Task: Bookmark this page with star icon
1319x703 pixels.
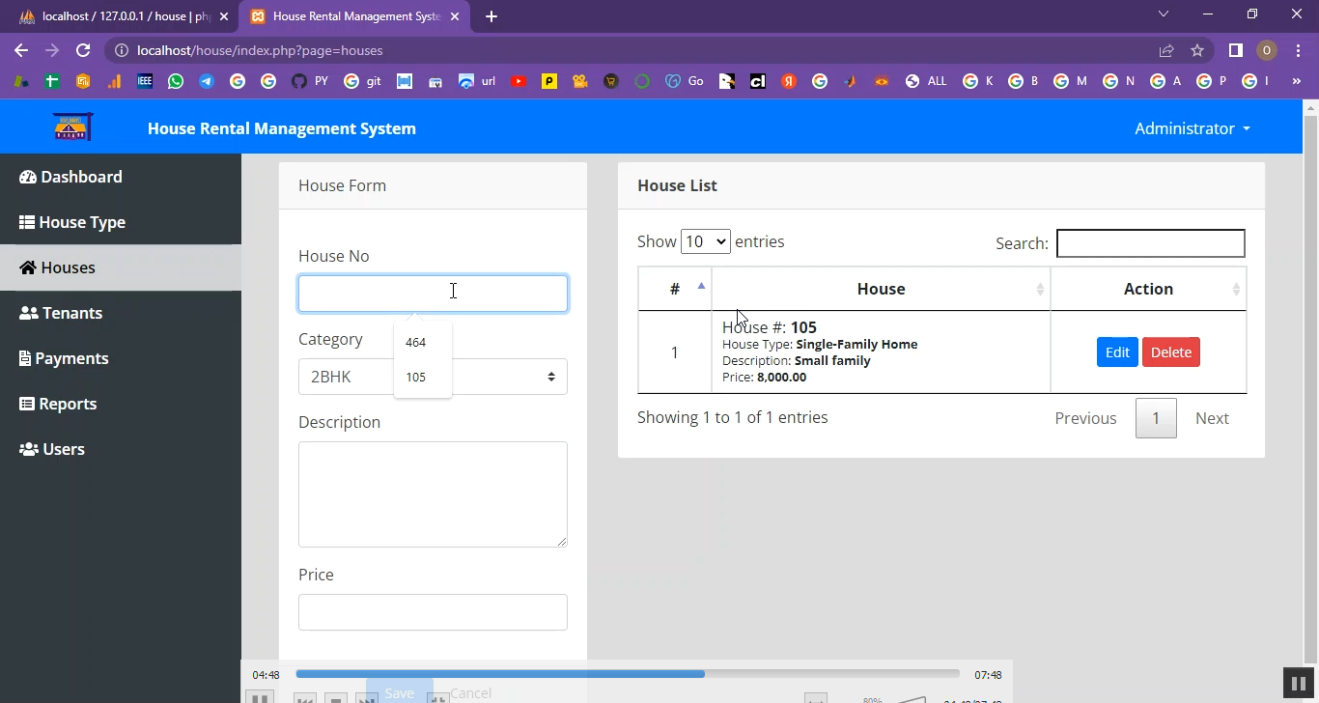Action: click(x=1197, y=50)
